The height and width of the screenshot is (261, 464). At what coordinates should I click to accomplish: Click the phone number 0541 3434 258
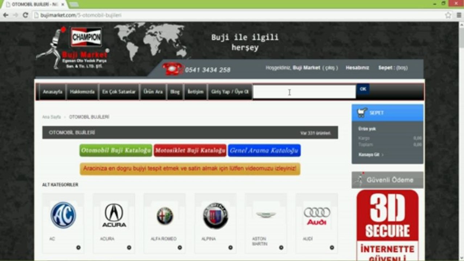[x=208, y=70]
